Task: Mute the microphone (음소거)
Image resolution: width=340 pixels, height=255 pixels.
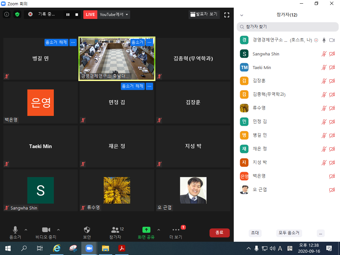Action: click(x=15, y=232)
